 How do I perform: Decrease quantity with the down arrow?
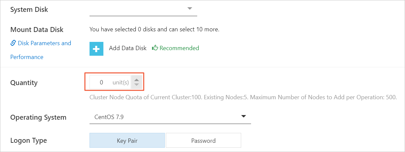point(136,85)
